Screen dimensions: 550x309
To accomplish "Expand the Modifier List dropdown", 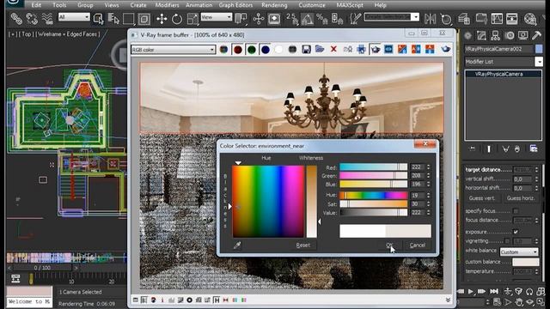I will click(539, 62).
